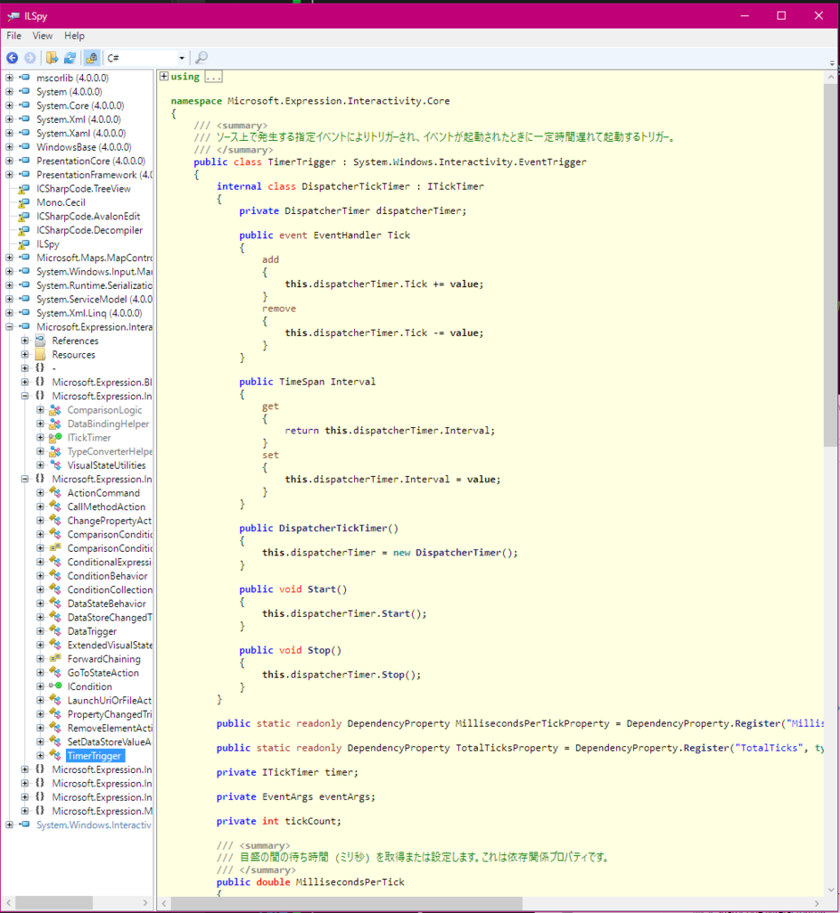Expand the System.Core assembly node
840x913 pixels.
point(9,105)
